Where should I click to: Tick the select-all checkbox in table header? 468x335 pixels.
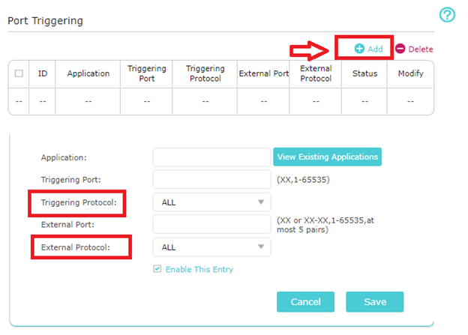click(19, 73)
